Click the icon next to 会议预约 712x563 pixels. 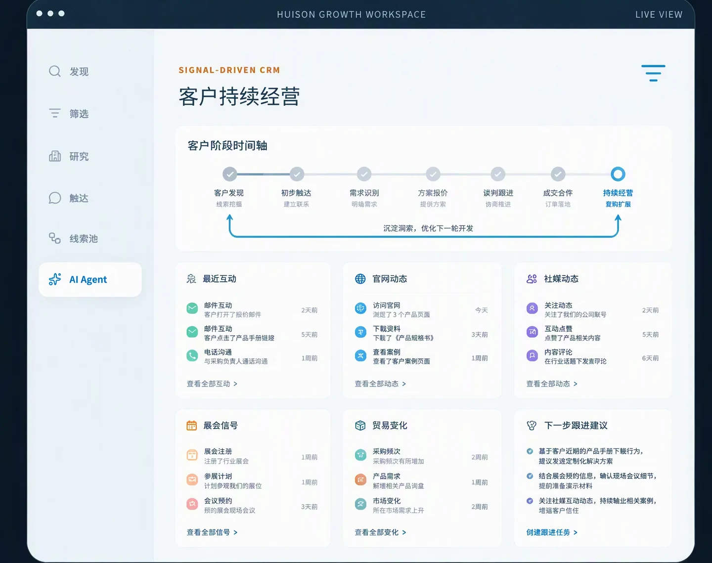tap(192, 504)
